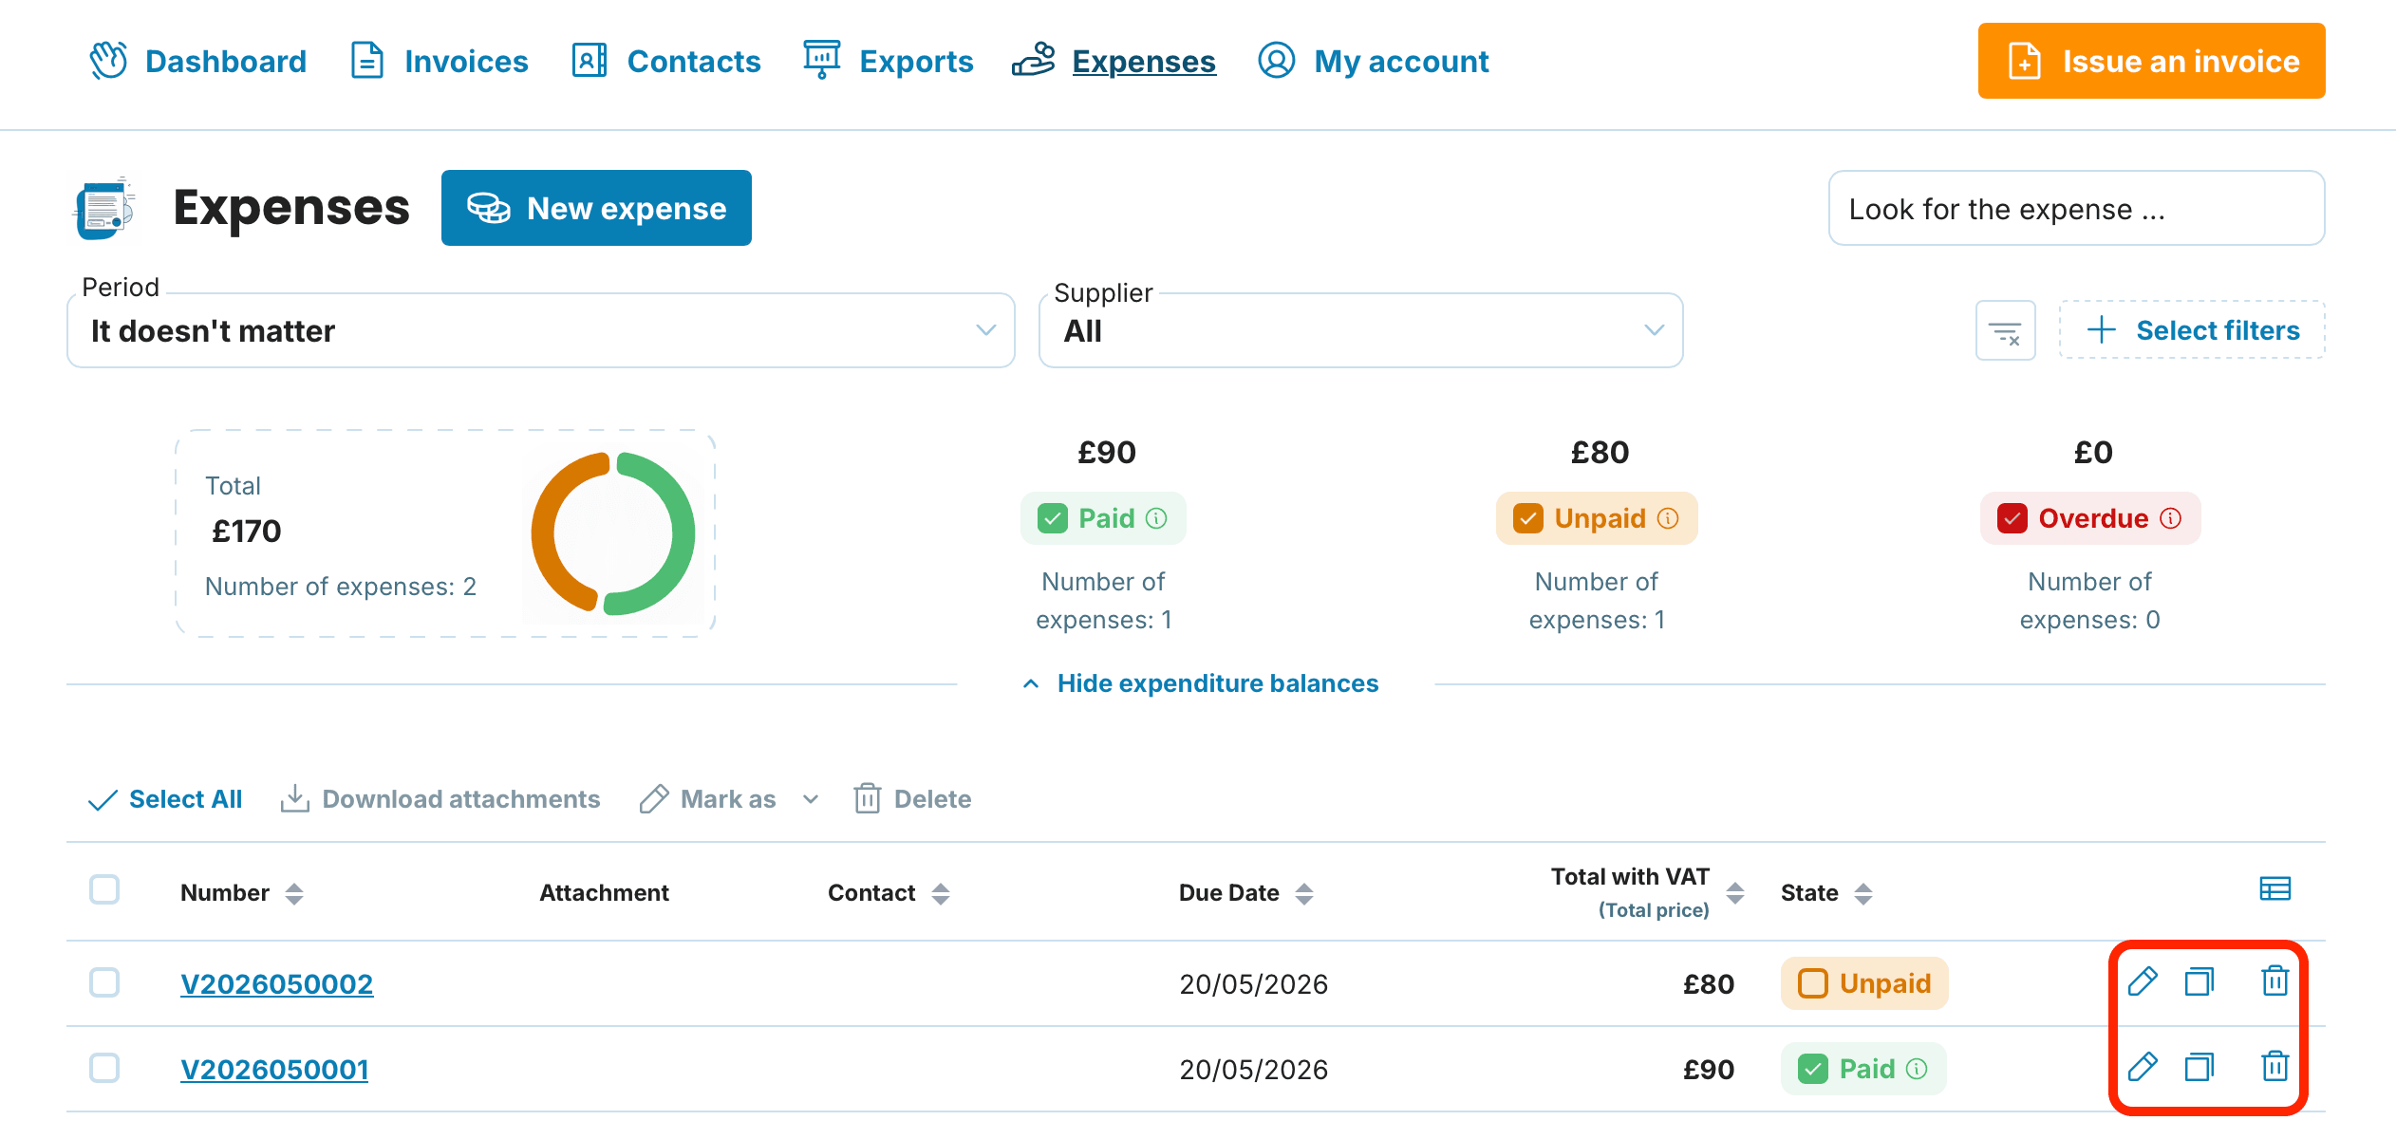Image resolution: width=2396 pixels, height=1139 pixels.
Task: Change Unpaid state of V2026050002
Action: [x=1864, y=983]
